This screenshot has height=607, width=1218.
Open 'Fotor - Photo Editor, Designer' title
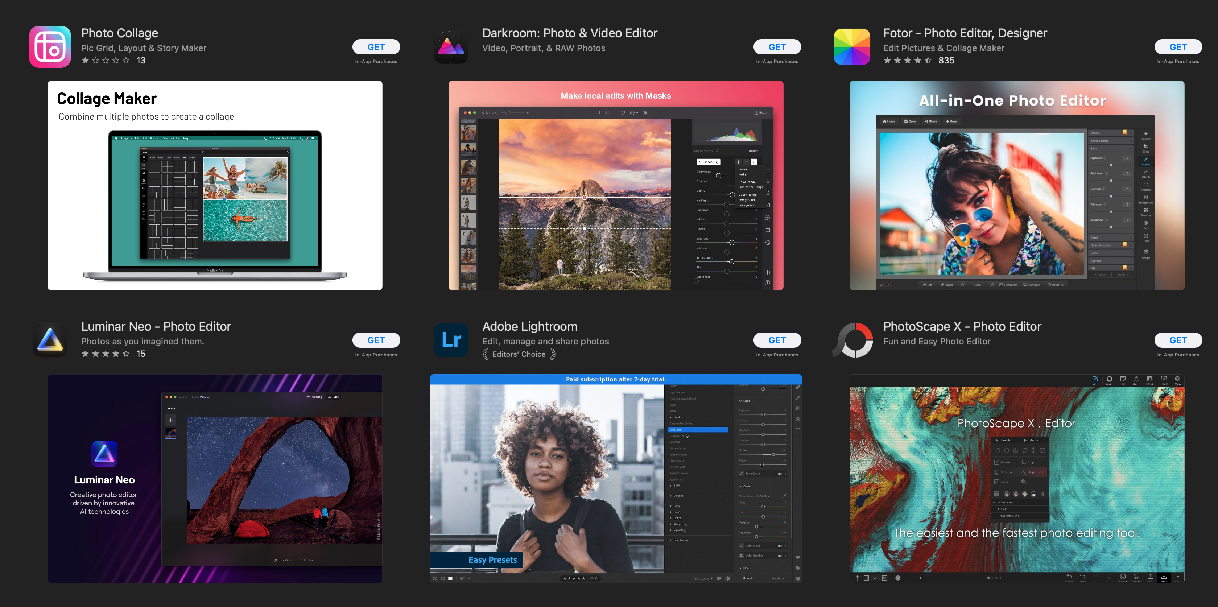tap(965, 33)
